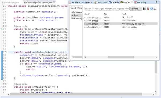
Task: Clear the LogCat log with red icon
Action: tap(148, 9)
